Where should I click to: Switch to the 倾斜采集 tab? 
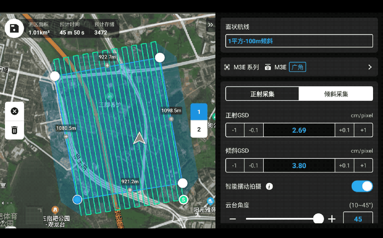tap(336, 94)
